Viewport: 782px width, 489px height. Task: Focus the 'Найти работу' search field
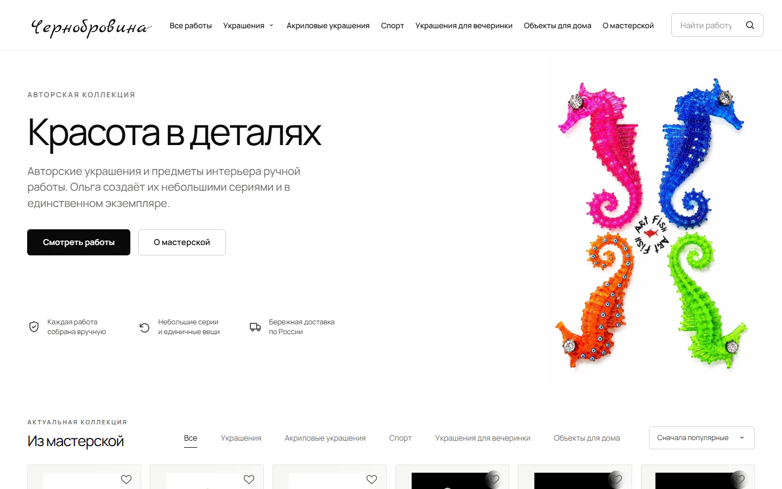(x=706, y=25)
